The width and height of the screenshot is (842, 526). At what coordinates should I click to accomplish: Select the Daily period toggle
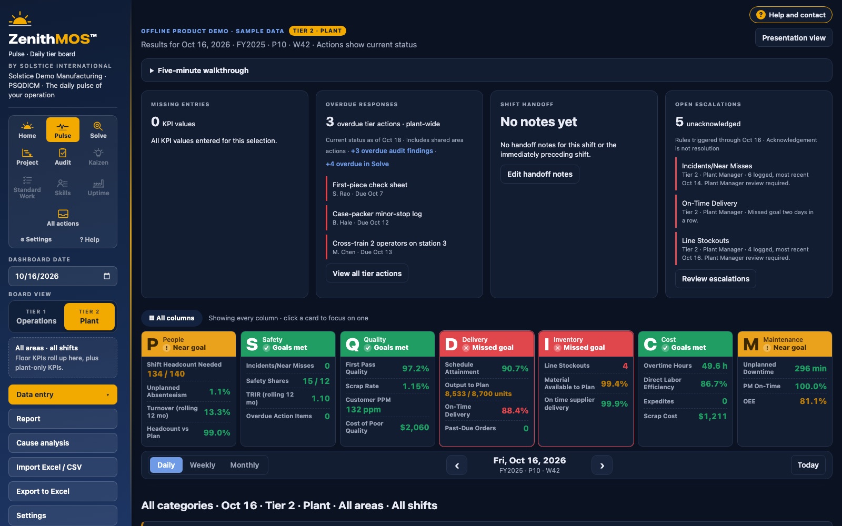[166, 465]
